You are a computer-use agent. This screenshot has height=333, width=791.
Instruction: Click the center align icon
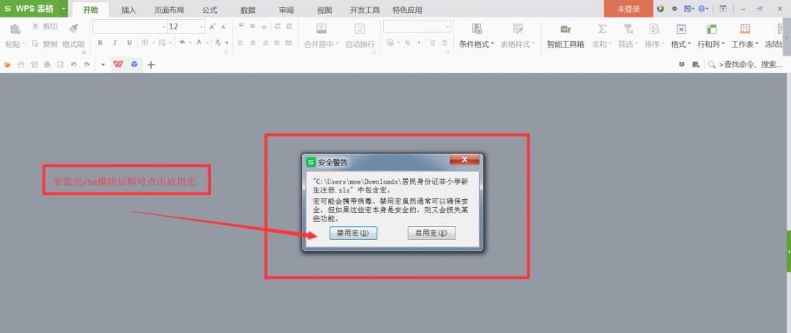click(252, 43)
